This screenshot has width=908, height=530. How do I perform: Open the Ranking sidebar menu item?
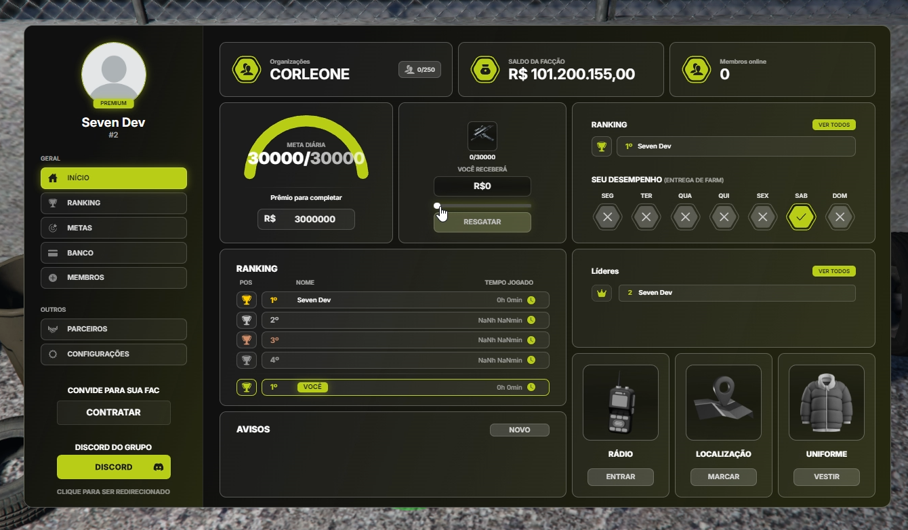[113, 203]
